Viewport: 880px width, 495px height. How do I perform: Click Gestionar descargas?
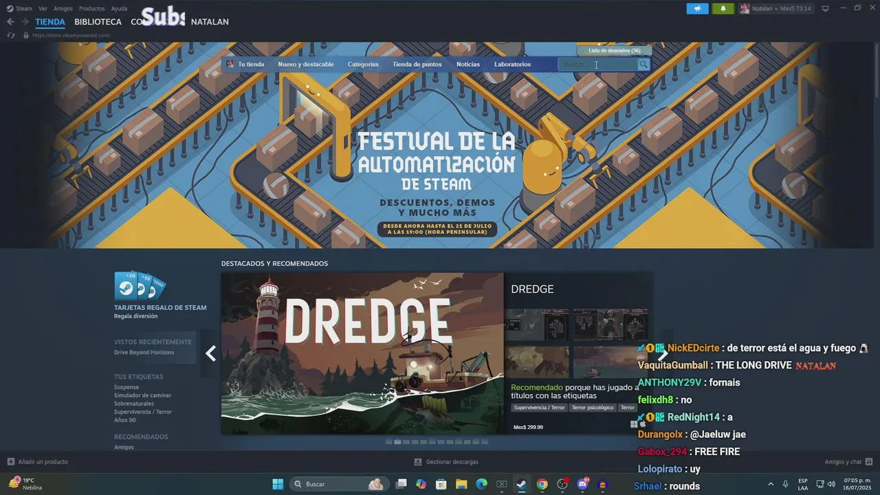click(452, 462)
